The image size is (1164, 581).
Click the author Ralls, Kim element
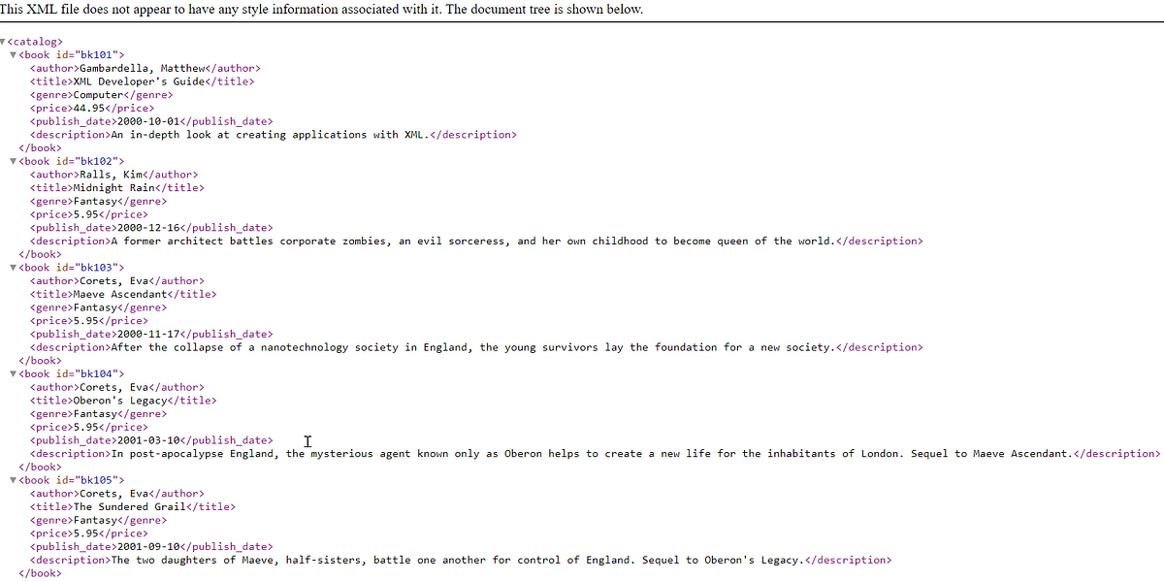click(x=112, y=174)
